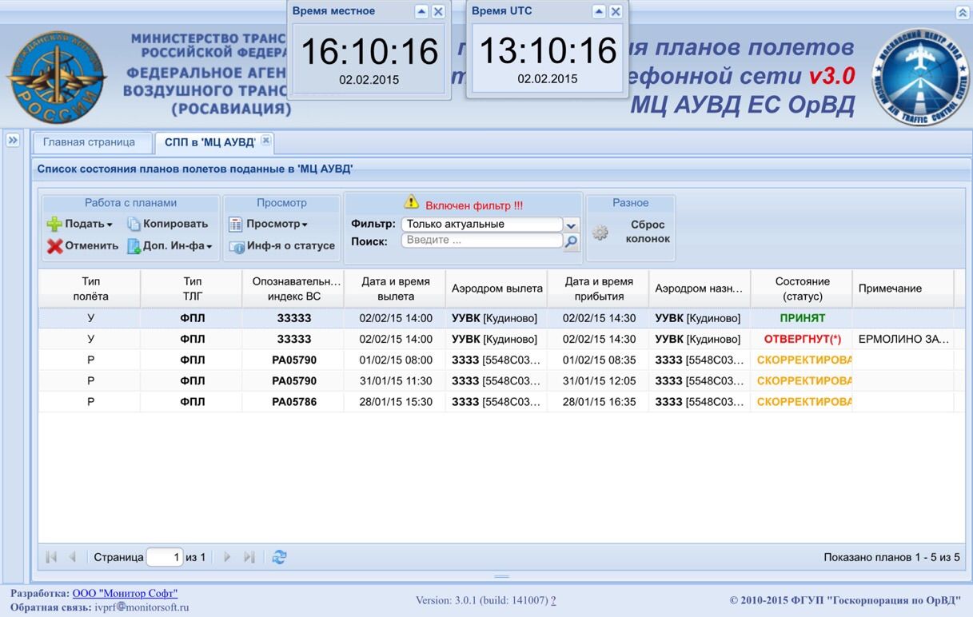Click the search magnifier icon beside Поиск
This screenshot has height=617, width=973.
pyautogui.click(x=571, y=241)
